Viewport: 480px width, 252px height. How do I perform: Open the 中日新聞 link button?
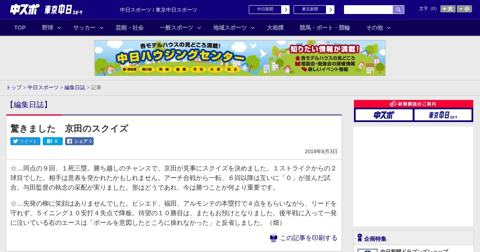click(x=269, y=10)
